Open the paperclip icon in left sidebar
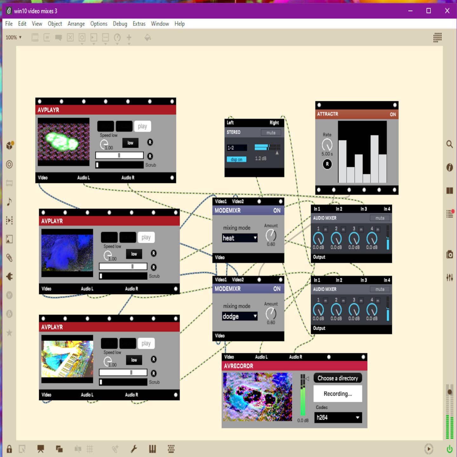Screen dimensions: 457x457 pos(9,258)
